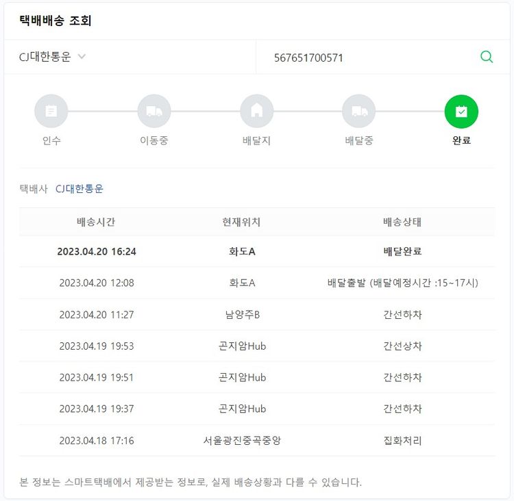
Task: Click the 이동중 truck step icon
Action: (x=154, y=112)
